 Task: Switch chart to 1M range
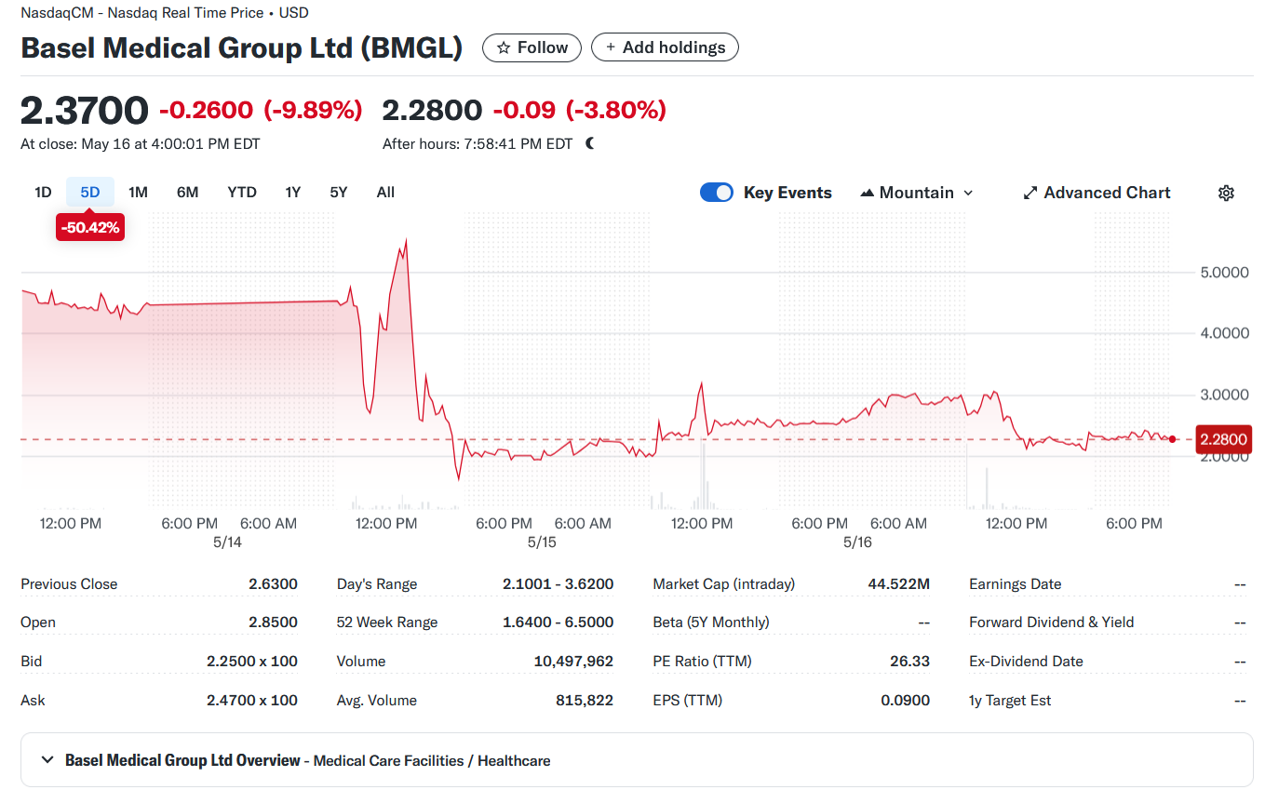point(138,193)
